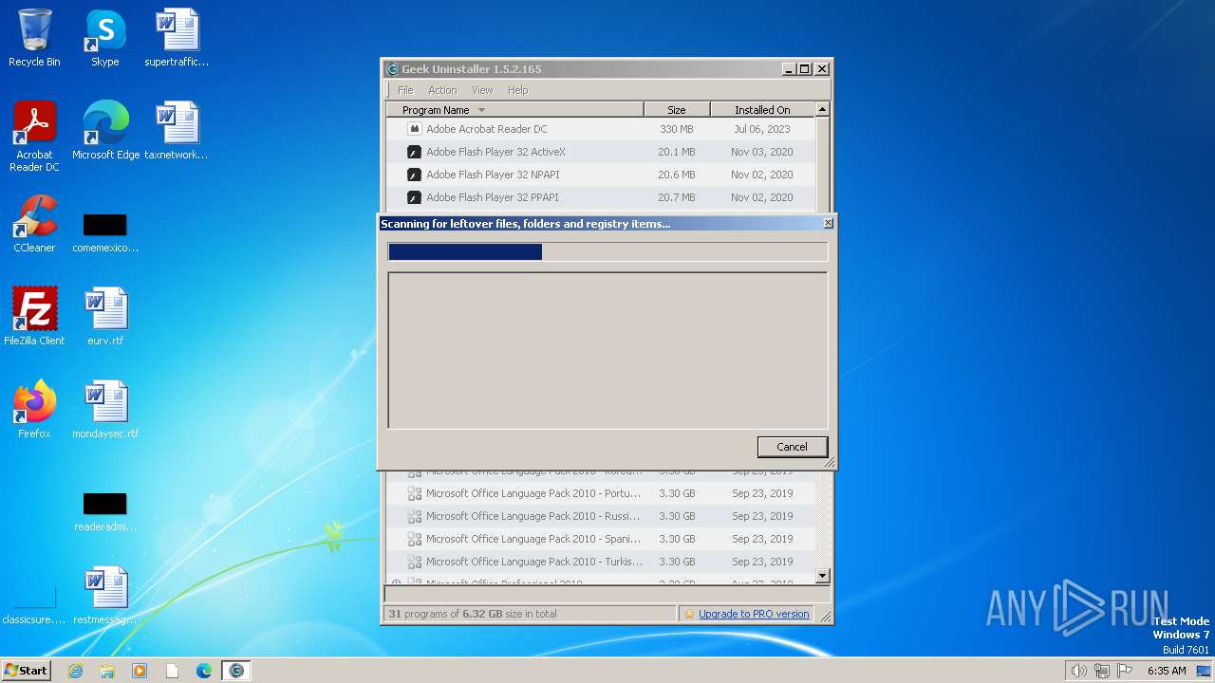
Task: Click the search field above status bar
Action: pyautogui.click(x=607, y=594)
